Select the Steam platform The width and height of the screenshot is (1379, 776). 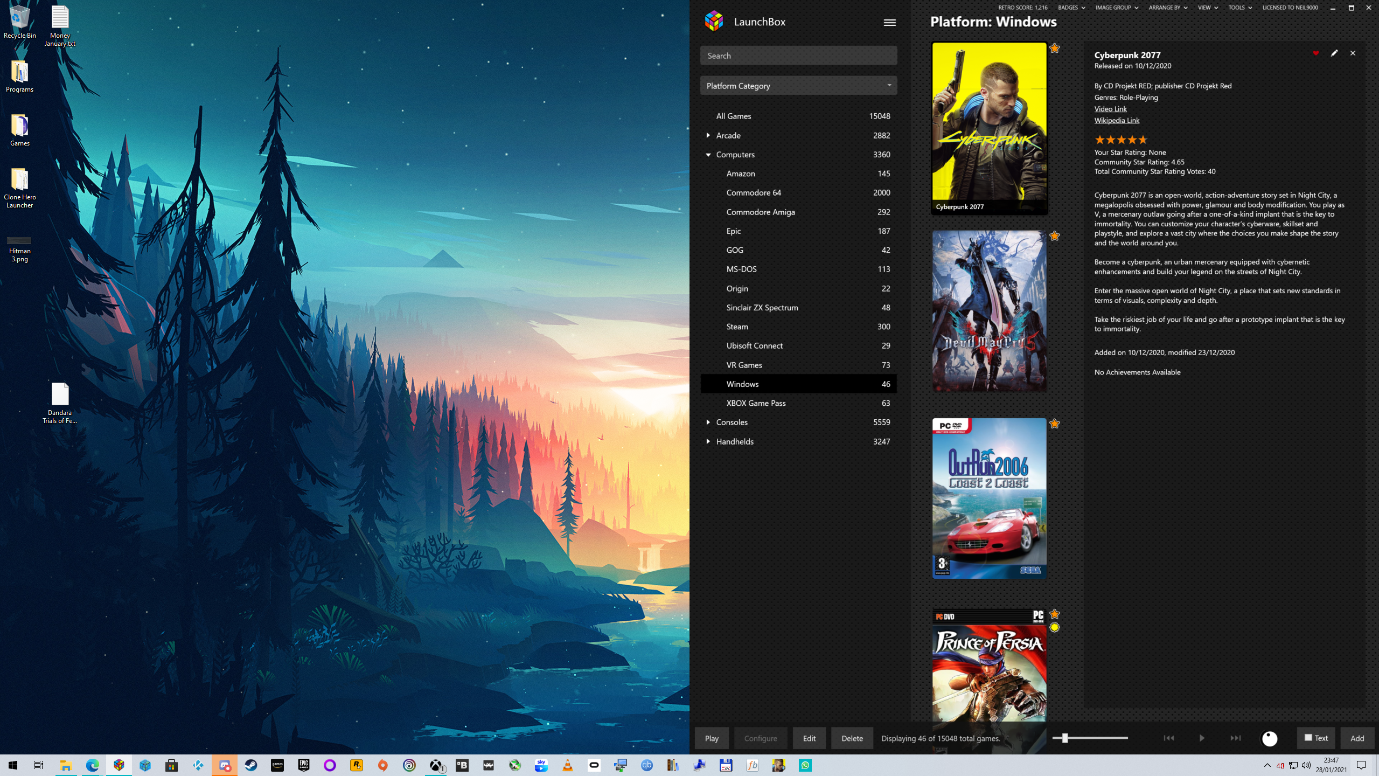pyautogui.click(x=798, y=327)
